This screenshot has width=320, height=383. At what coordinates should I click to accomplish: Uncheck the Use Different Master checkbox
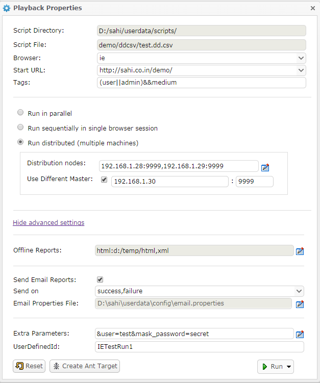[104, 180]
